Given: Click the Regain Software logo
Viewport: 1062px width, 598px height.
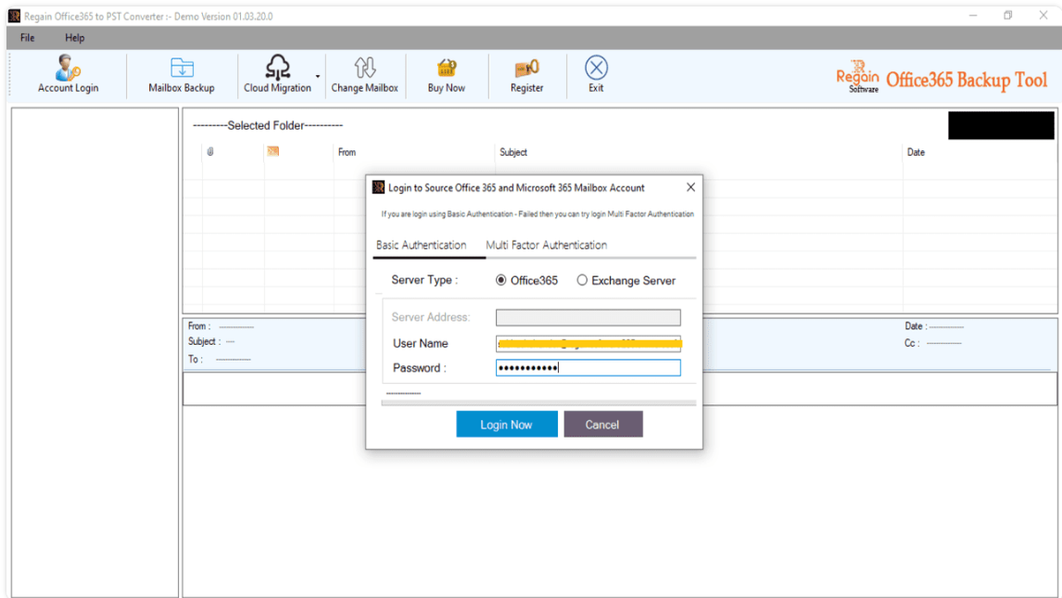Looking at the screenshot, I should tap(858, 78).
